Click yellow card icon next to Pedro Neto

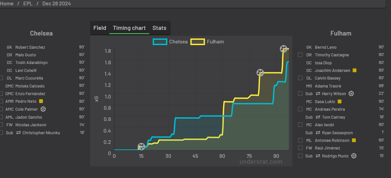[x=41, y=101]
